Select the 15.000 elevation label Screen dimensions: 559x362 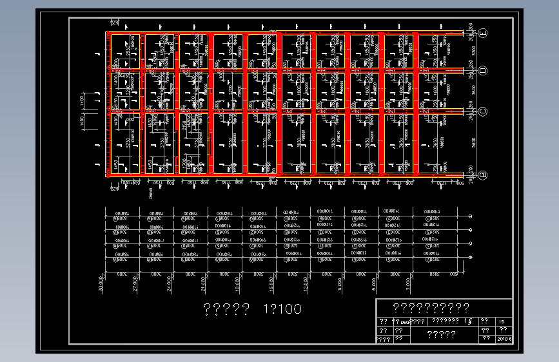click(271, 284)
